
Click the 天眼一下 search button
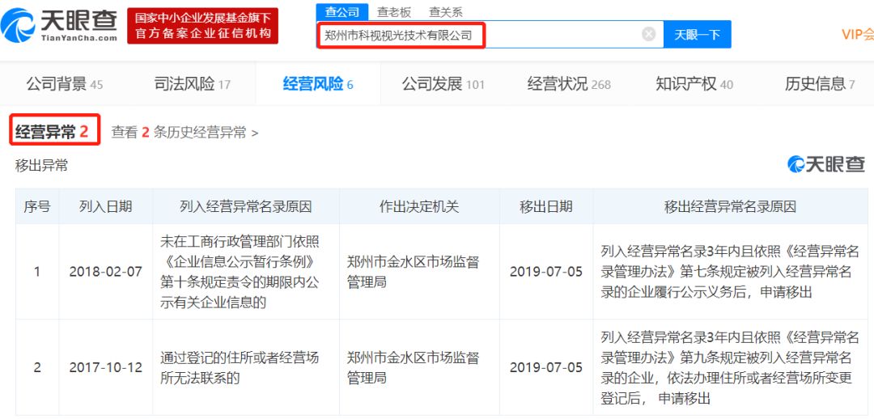(x=697, y=35)
